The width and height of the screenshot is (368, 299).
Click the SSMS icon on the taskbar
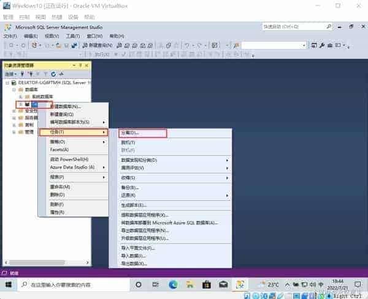pos(240,284)
